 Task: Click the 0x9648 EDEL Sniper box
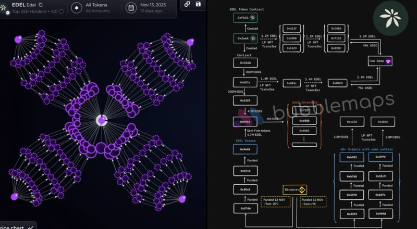(245, 150)
